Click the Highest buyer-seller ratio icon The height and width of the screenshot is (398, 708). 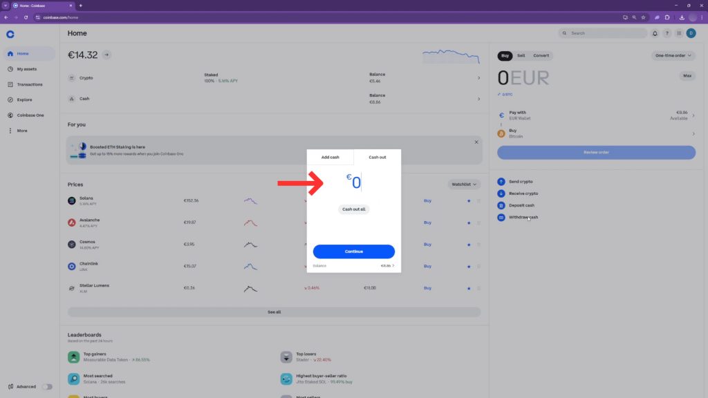click(286, 379)
